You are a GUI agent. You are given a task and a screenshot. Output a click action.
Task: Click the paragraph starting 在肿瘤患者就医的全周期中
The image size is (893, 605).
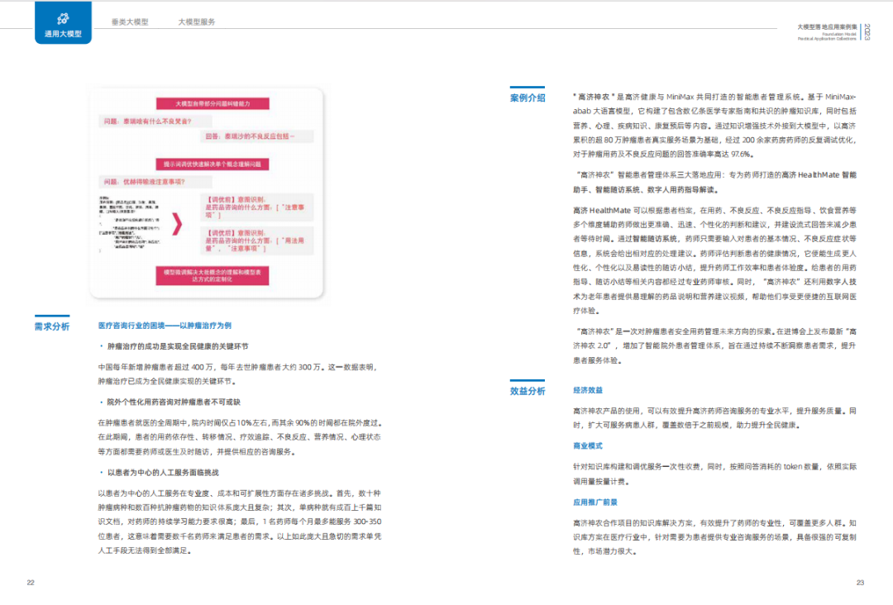239,437
